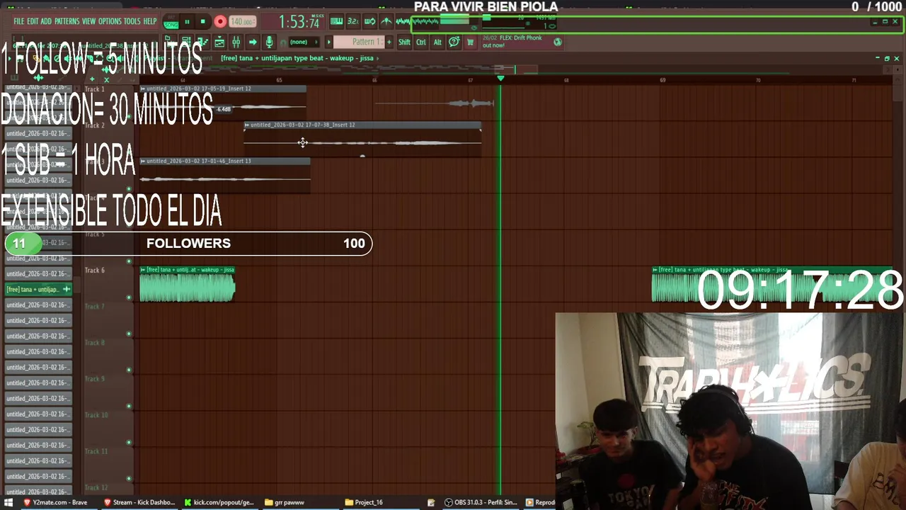Screen dimensions: 906x510
Task: Open the VIEW menu
Action: tap(88, 21)
